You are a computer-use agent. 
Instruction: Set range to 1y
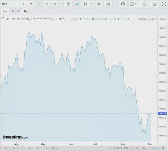(22, 148)
